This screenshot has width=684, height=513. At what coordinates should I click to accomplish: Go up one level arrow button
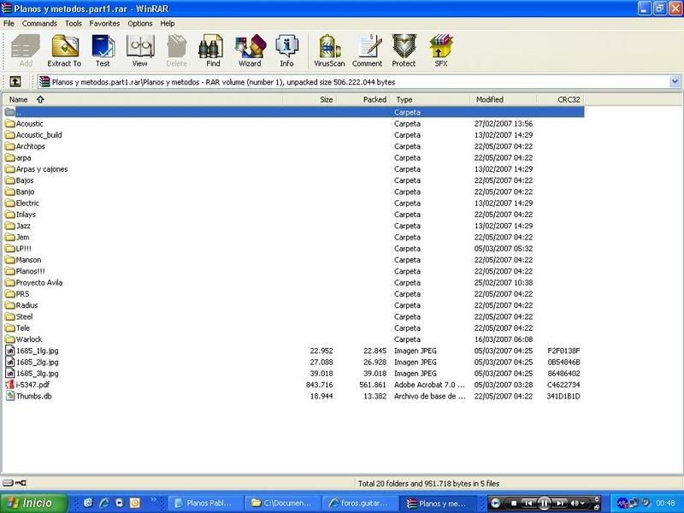click(x=15, y=81)
